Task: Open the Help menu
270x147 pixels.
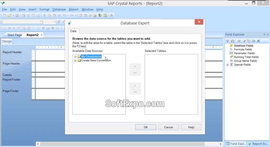Action: tap(100, 9)
